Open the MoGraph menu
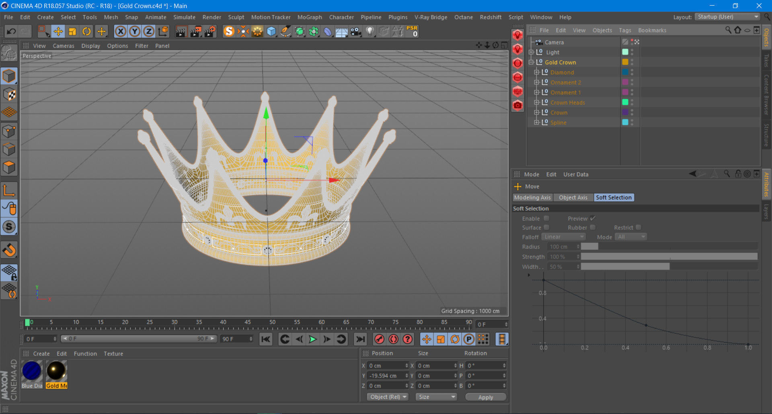 click(310, 17)
